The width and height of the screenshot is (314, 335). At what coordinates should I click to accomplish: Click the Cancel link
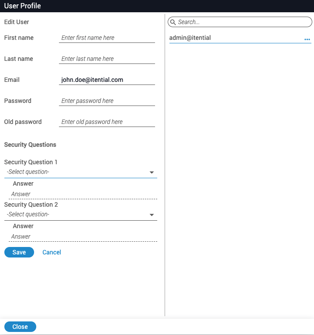[x=52, y=252]
